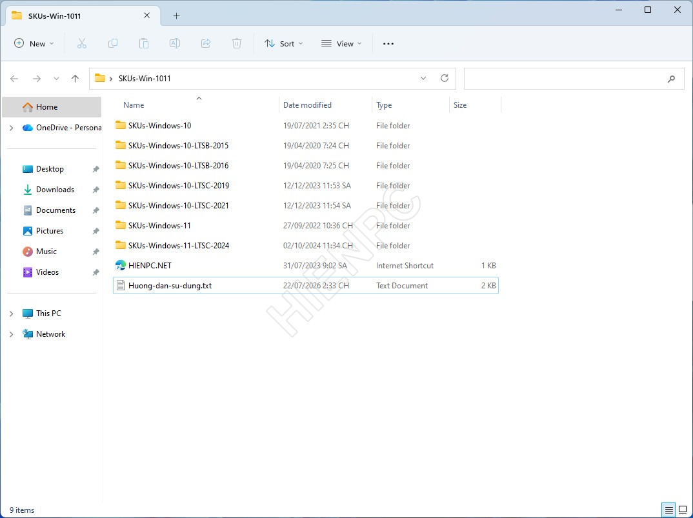This screenshot has height=518, width=693.
Task: Open recent locations chevron dropdown
Action: [56, 79]
